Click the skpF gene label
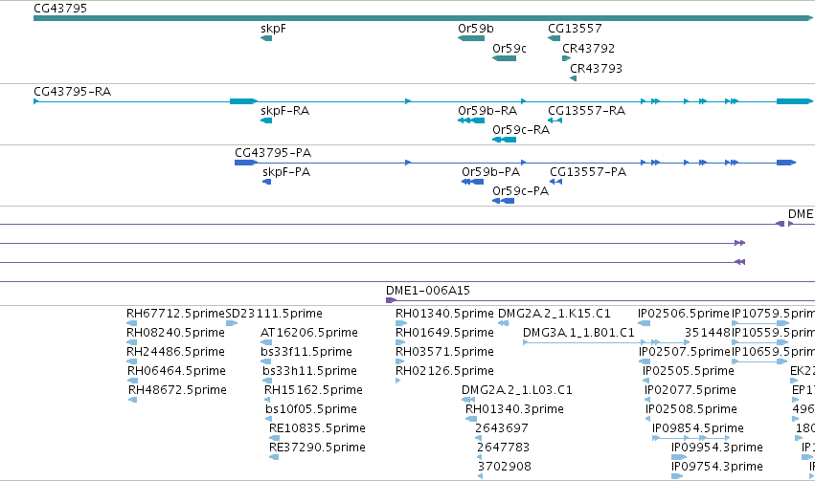The height and width of the screenshot is (481, 815). tap(273, 29)
